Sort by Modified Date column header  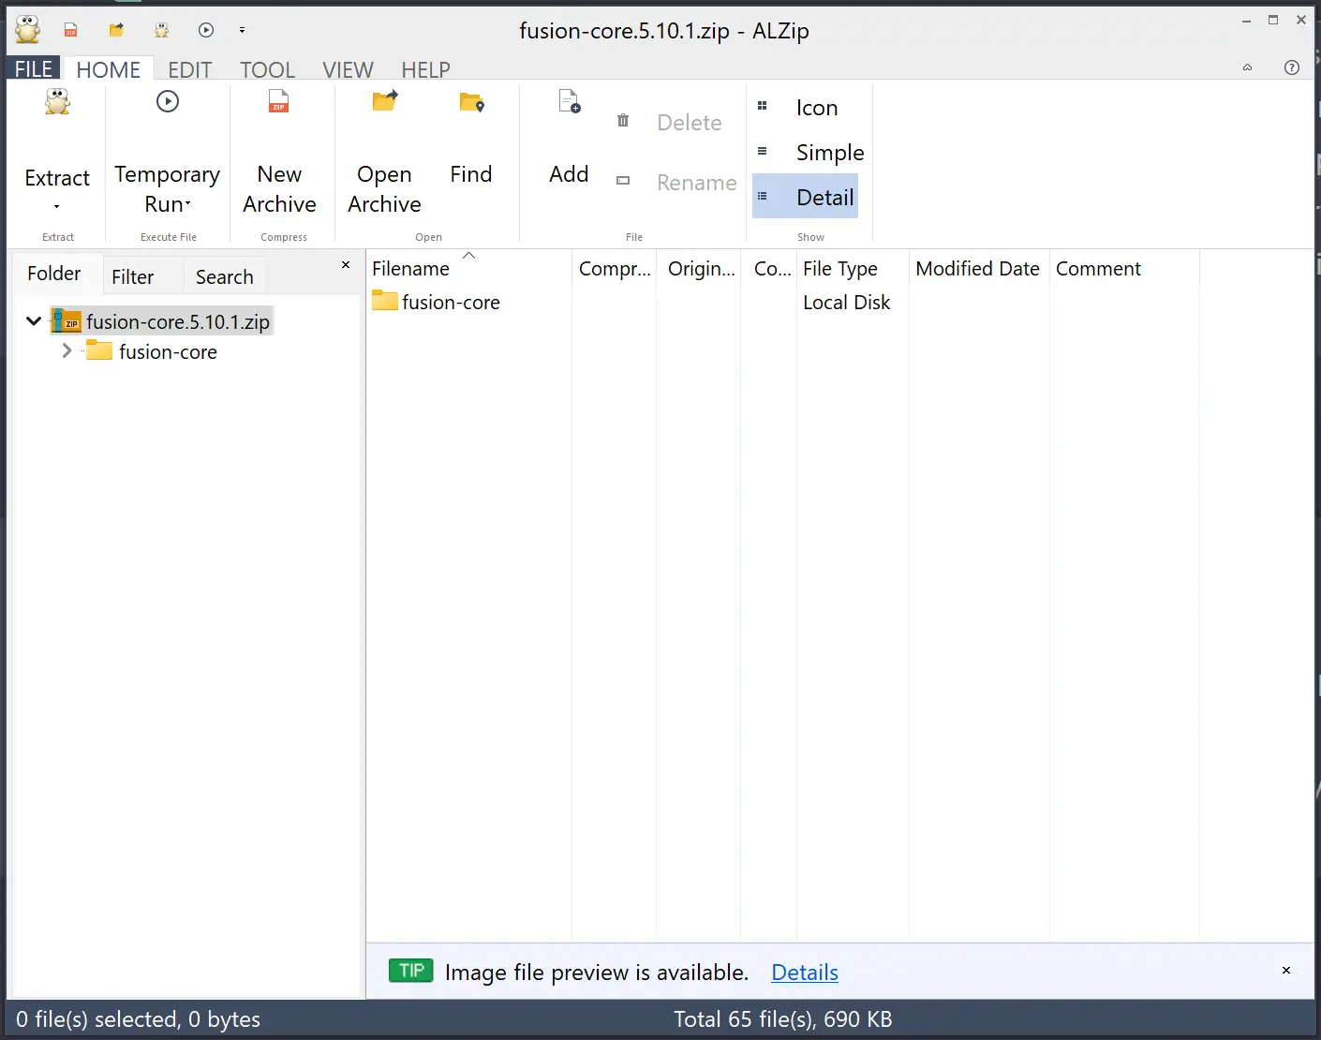pos(978,269)
